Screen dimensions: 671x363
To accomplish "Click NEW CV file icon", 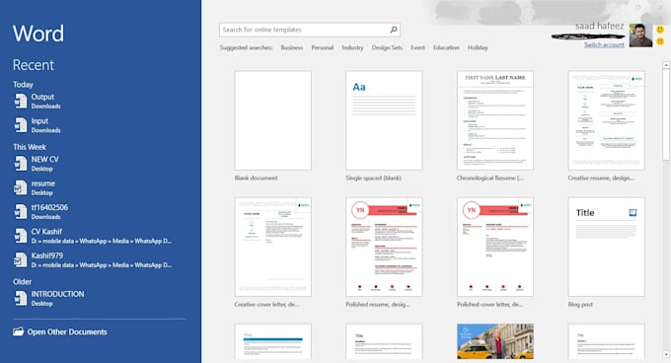I will pyautogui.click(x=21, y=164).
